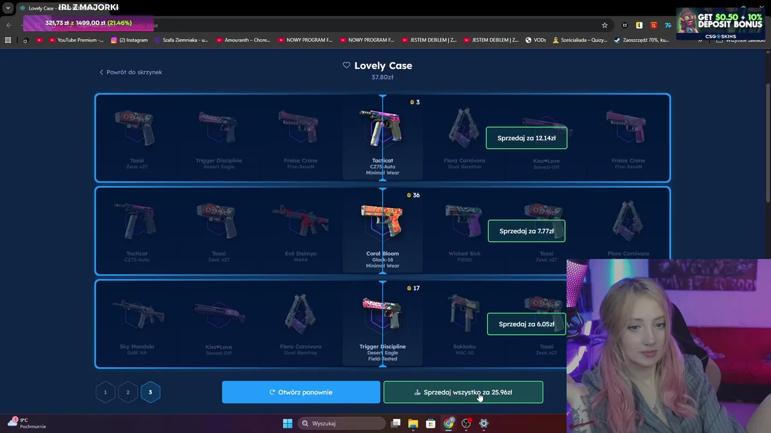
Task: Click Trigger Discipline Desert Eagle in first row
Action: 218,127
